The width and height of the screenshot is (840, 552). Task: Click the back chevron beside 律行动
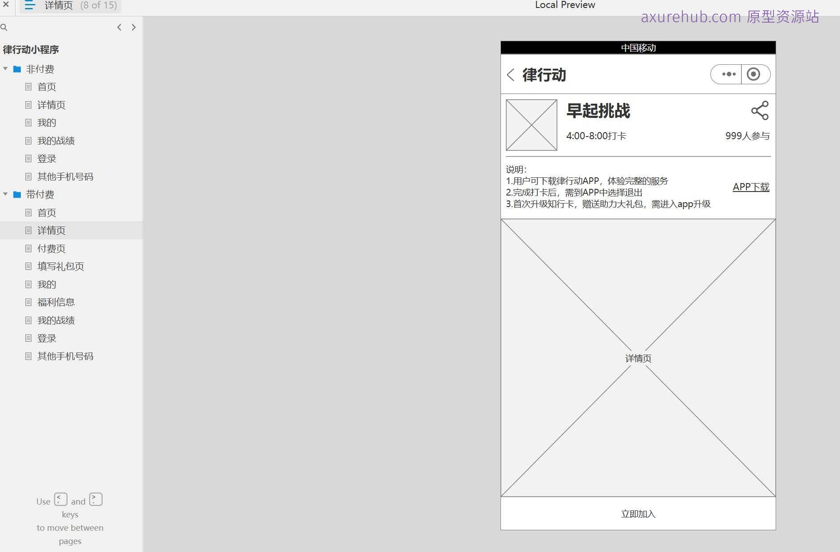[511, 75]
